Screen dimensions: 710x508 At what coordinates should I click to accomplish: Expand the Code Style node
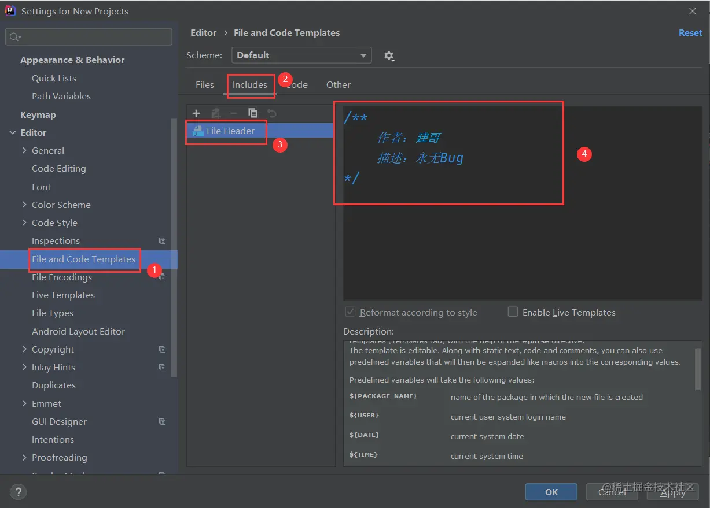point(24,223)
